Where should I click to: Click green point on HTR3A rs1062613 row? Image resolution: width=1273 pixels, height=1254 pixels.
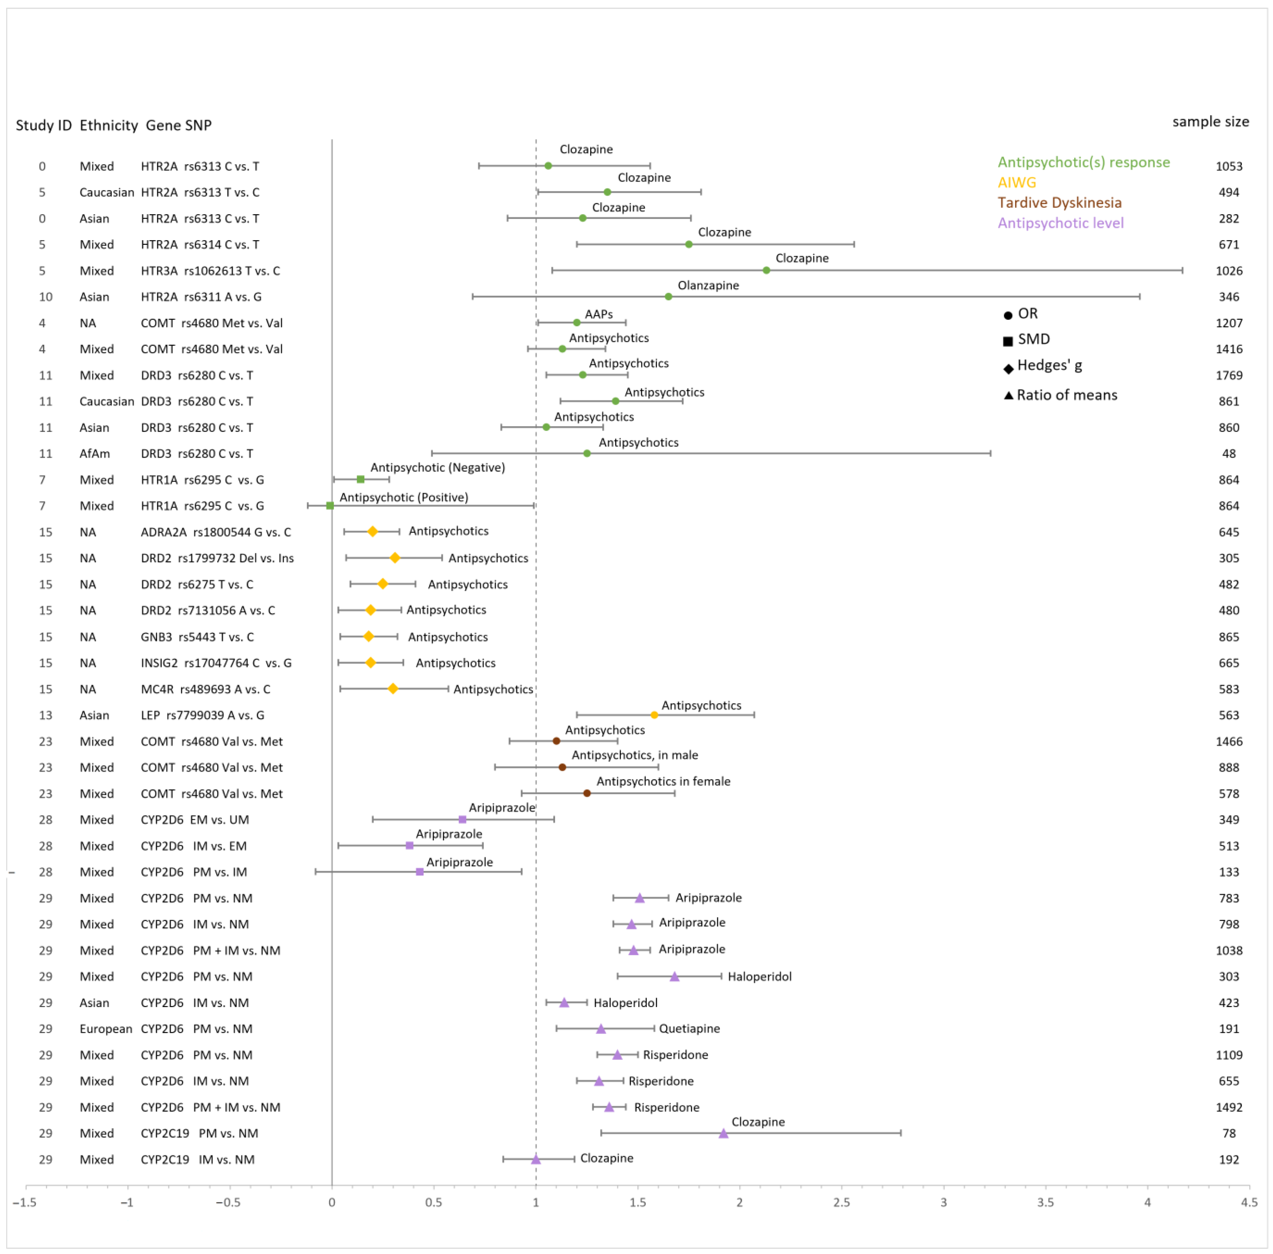[766, 270]
